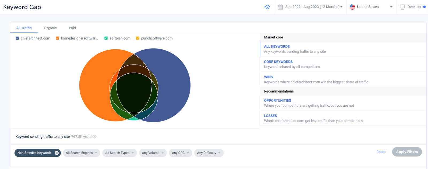The height and width of the screenshot is (169, 428).
Task: Select LOSSES recommendation
Action: (x=343, y=118)
